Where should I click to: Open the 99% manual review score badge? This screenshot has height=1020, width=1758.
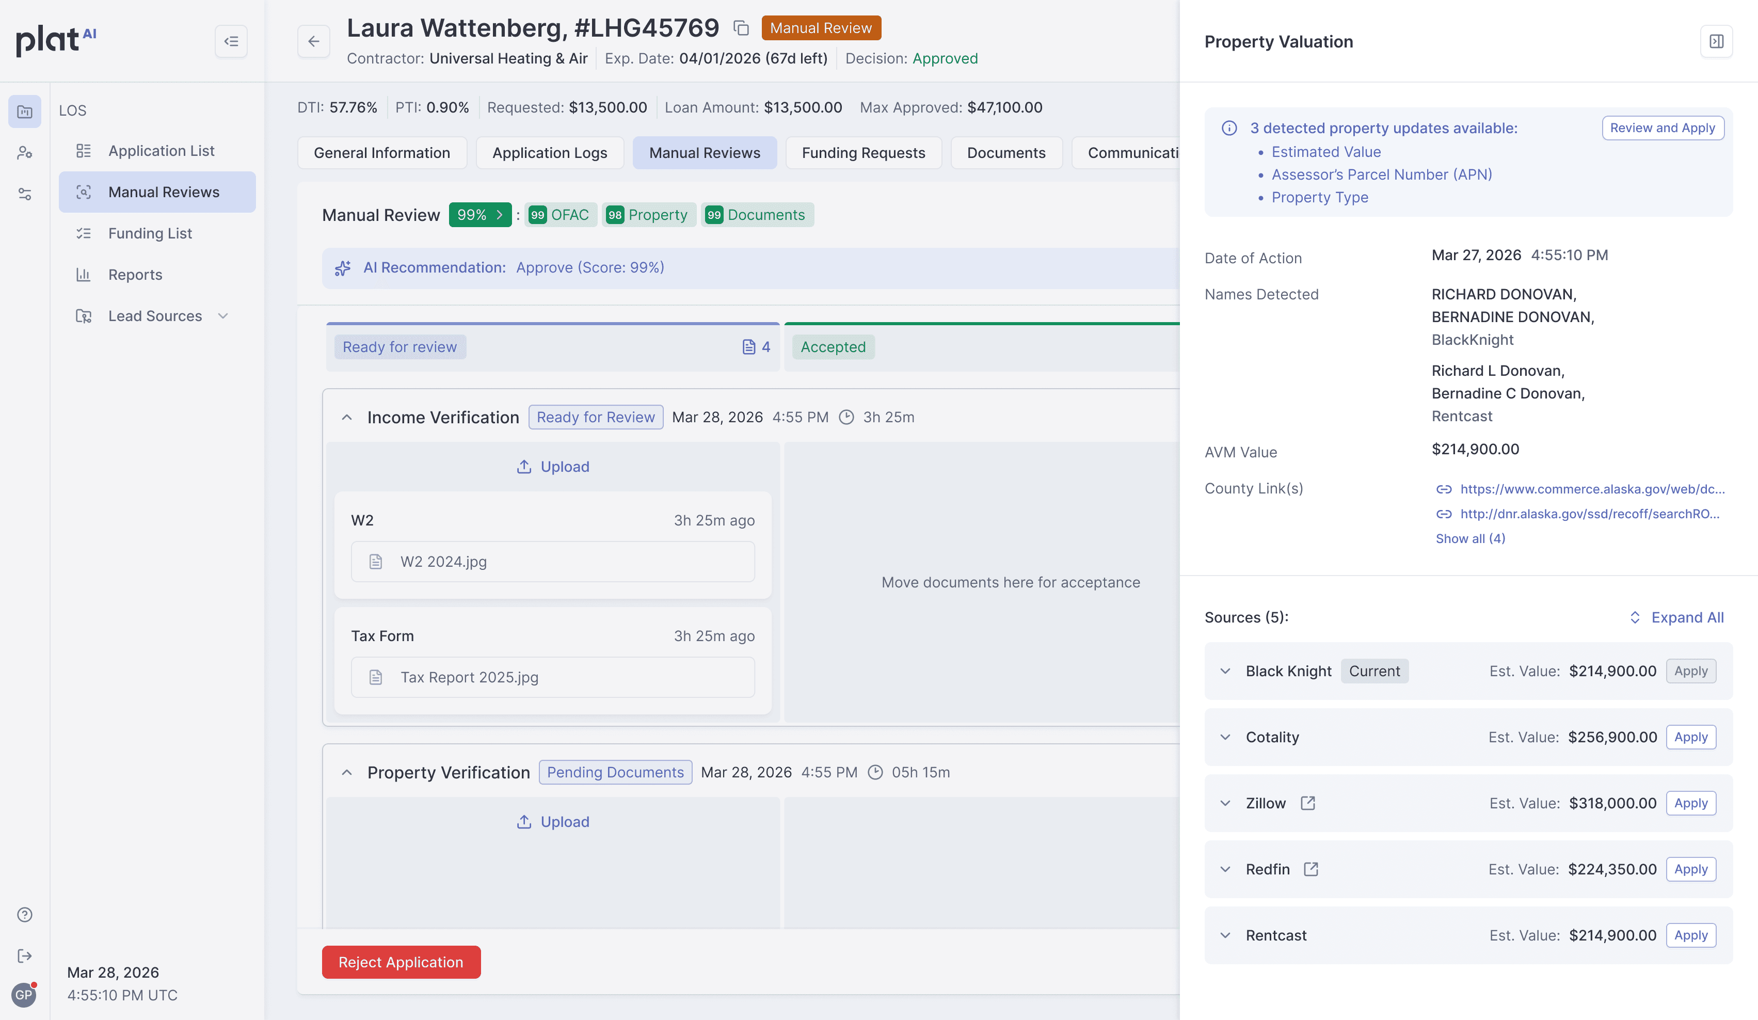[x=480, y=215]
